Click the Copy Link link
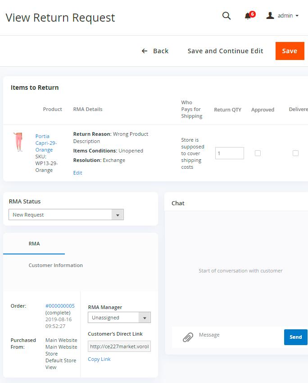Viewport: 308px width, 383px height. coord(99,359)
